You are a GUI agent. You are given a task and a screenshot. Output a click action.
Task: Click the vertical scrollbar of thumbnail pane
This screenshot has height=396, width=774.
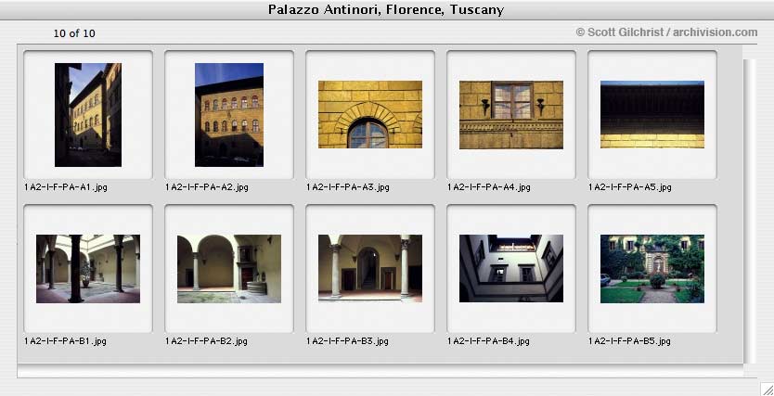pyautogui.click(x=749, y=211)
